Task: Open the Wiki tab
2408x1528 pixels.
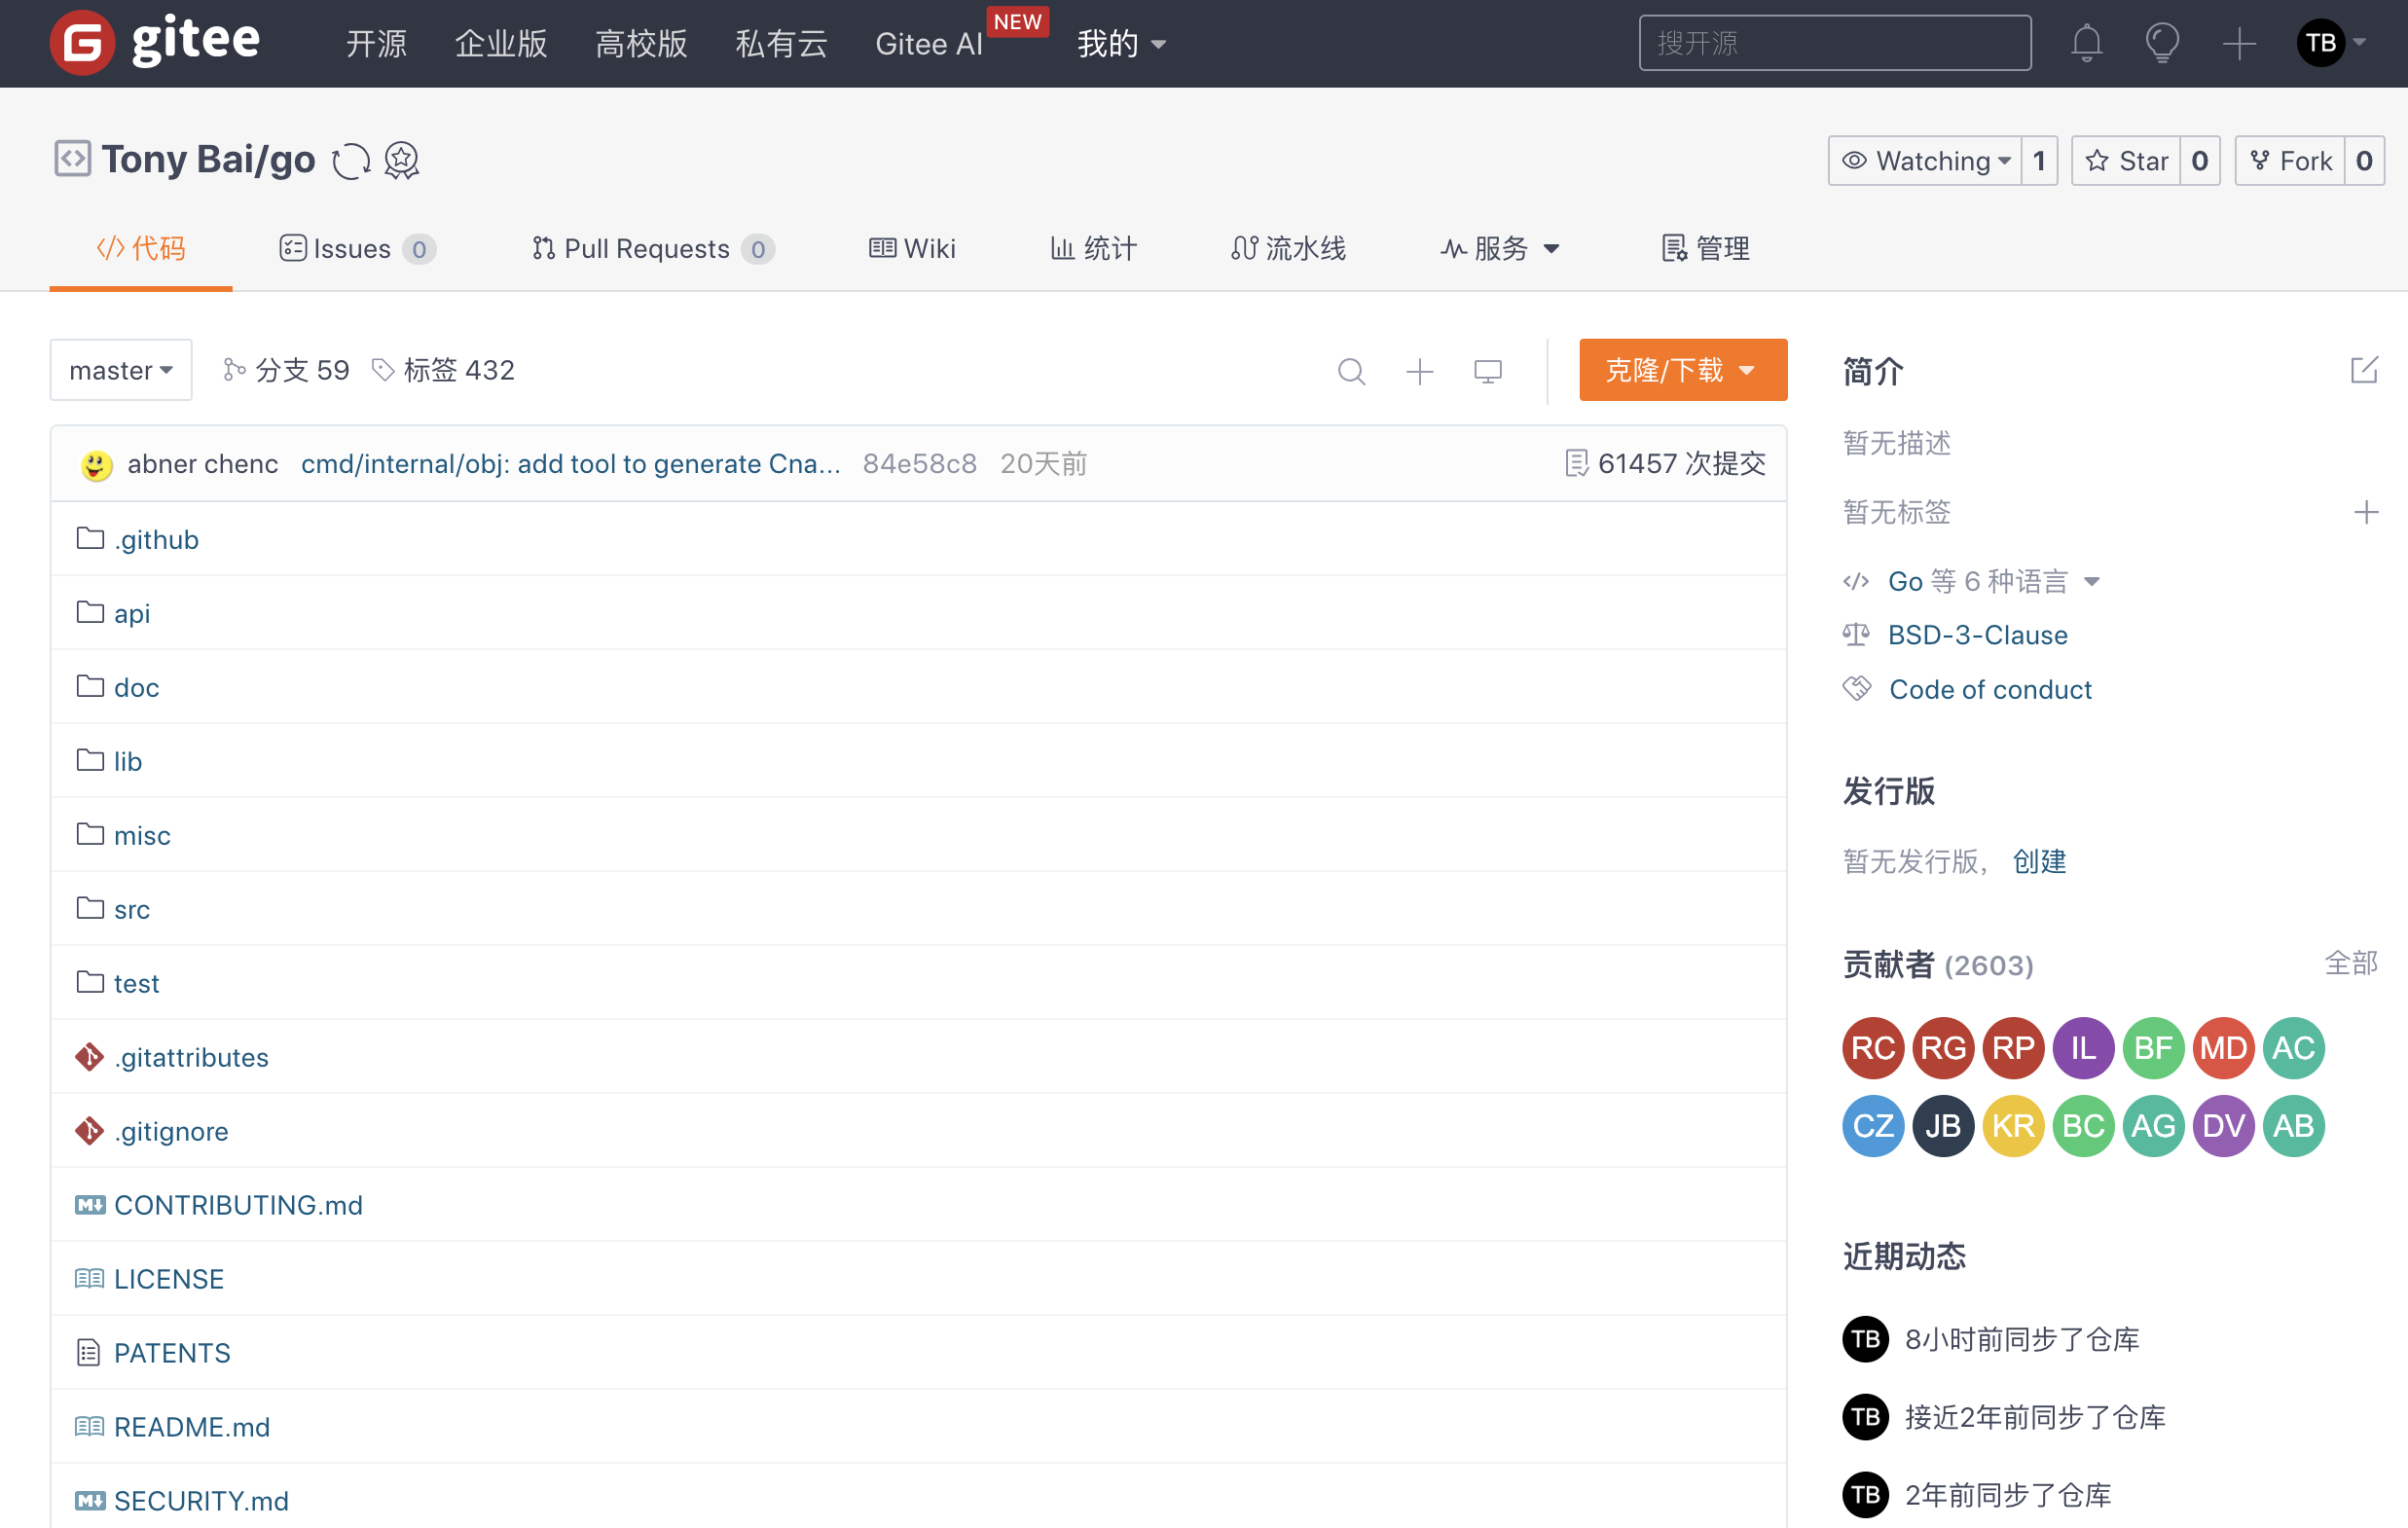Action: pos(912,248)
